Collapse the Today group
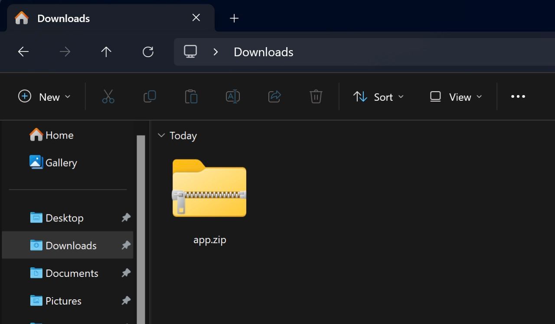The image size is (555, 324). [161, 135]
